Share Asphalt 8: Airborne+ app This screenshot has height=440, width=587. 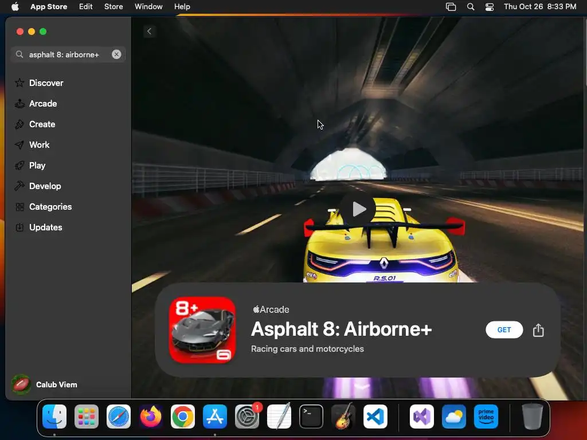click(x=538, y=330)
